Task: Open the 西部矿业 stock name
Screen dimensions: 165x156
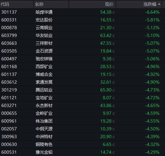Action: (x=44, y=66)
